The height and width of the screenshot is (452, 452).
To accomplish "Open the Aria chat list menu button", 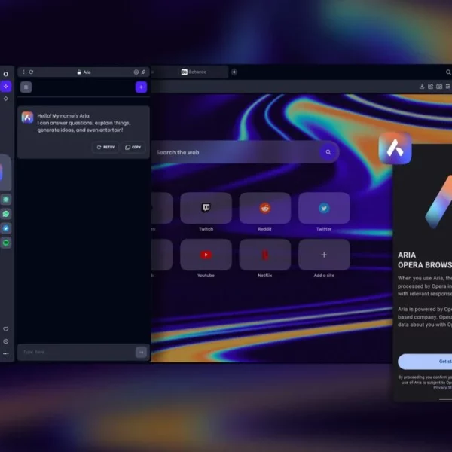I will [x=26, y=87].
